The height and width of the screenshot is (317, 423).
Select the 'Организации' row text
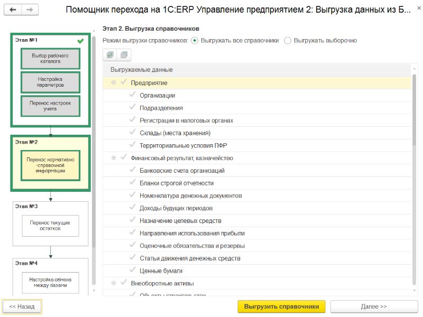pos(157,96)
